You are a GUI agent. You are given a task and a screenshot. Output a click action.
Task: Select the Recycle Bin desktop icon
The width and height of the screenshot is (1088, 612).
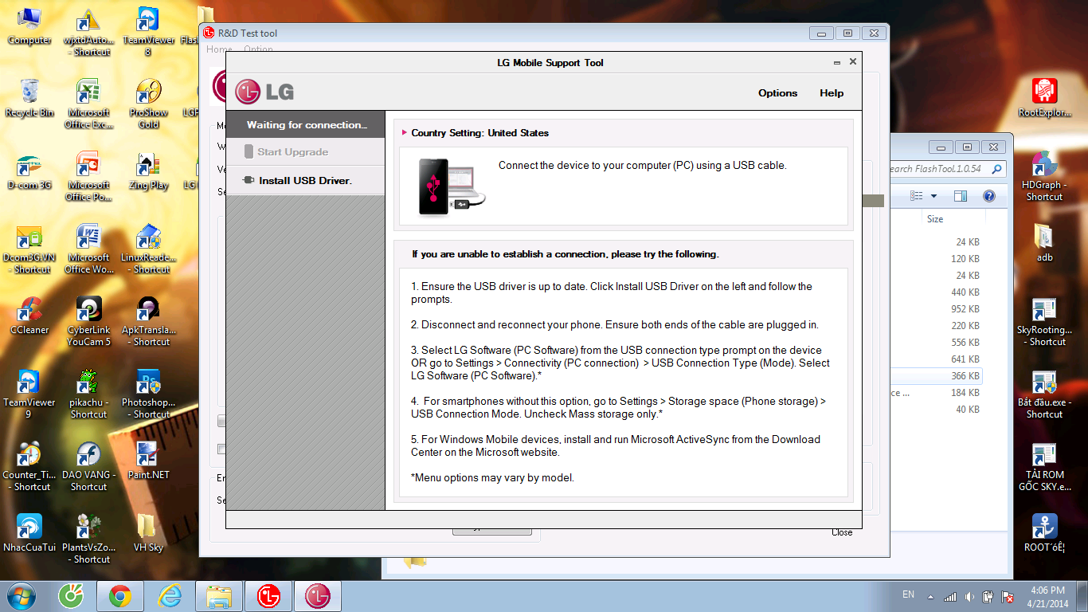coord(29,99)
